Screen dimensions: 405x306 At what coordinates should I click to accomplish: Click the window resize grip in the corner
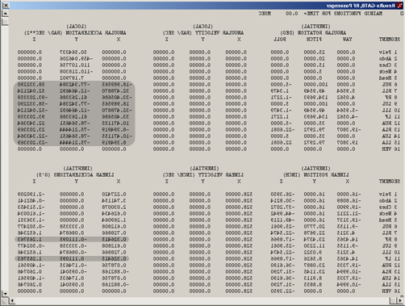click(5, 301)
